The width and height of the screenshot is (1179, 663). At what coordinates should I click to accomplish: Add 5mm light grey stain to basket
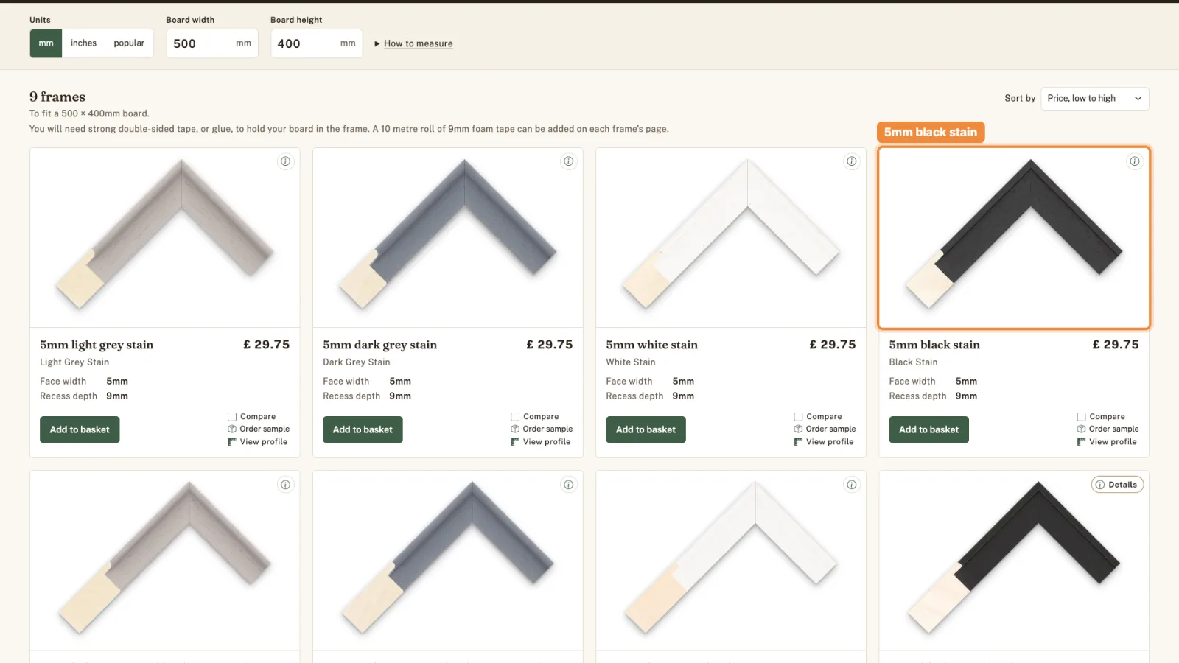[80, 429]
